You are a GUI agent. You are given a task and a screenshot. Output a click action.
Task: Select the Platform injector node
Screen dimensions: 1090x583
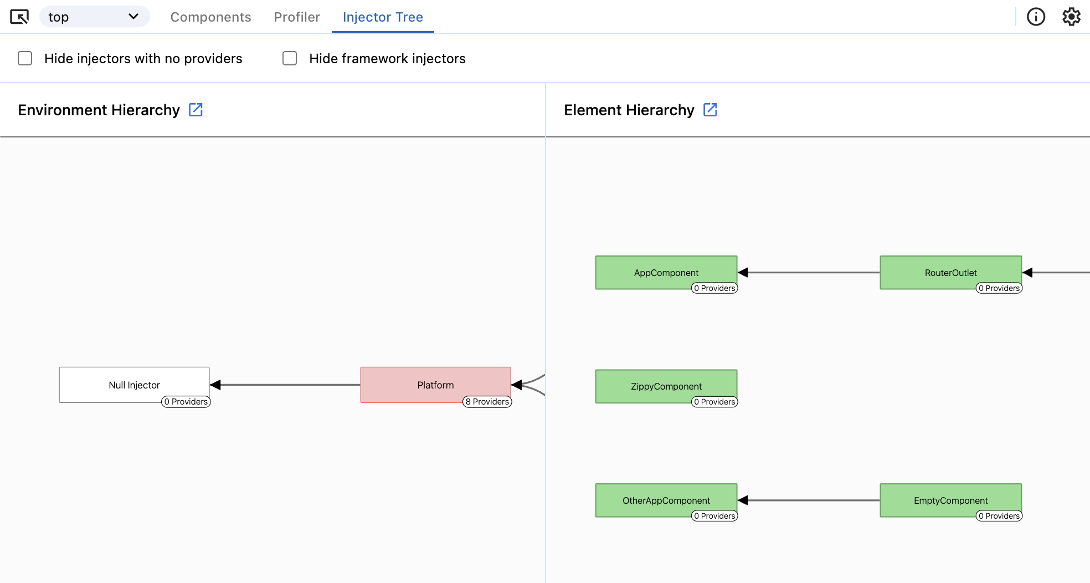pos(435,385)
